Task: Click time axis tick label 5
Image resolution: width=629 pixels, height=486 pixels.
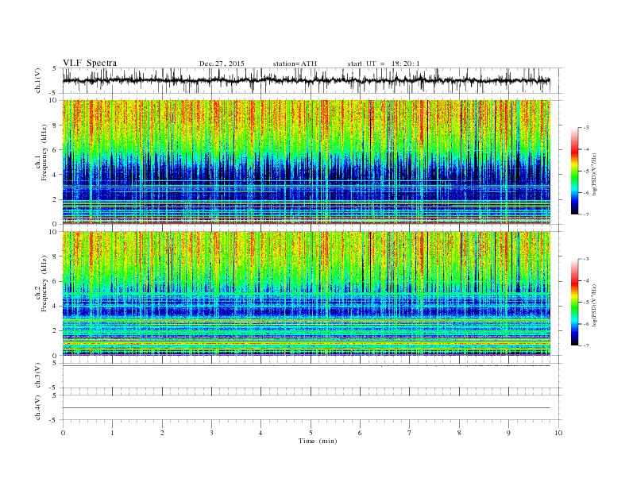Action: click(x=311, y=433)
